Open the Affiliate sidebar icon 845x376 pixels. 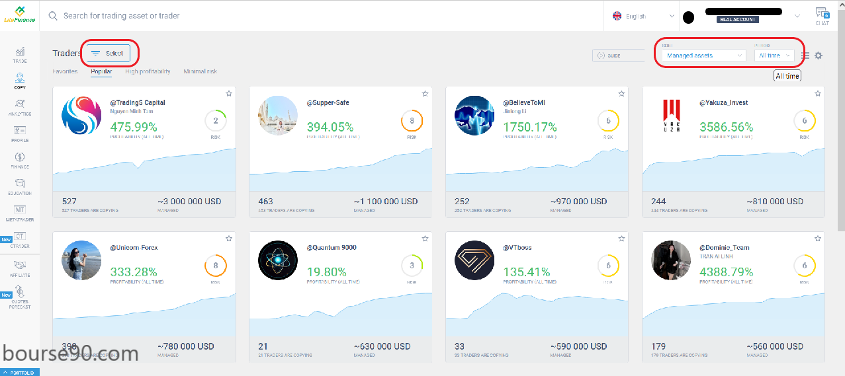[20, 268]
